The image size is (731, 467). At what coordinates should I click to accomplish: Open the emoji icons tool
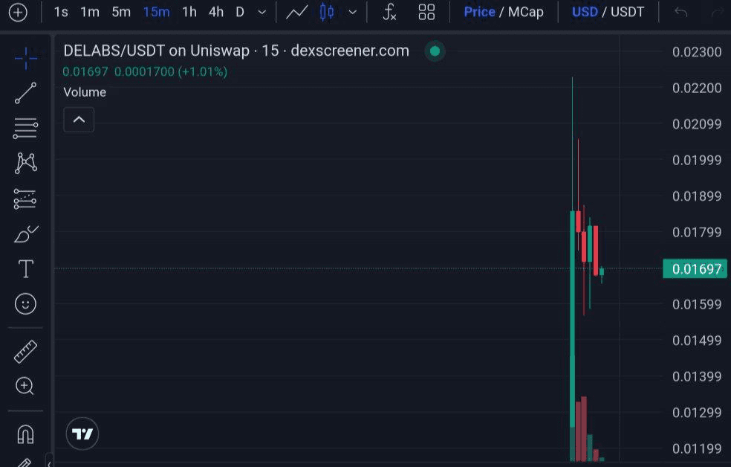pyautogui.click(x=26, y=304)
